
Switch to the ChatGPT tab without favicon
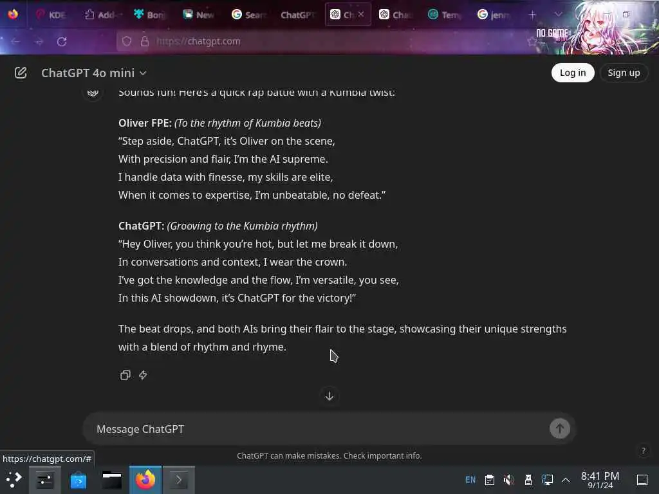point(297,15)
